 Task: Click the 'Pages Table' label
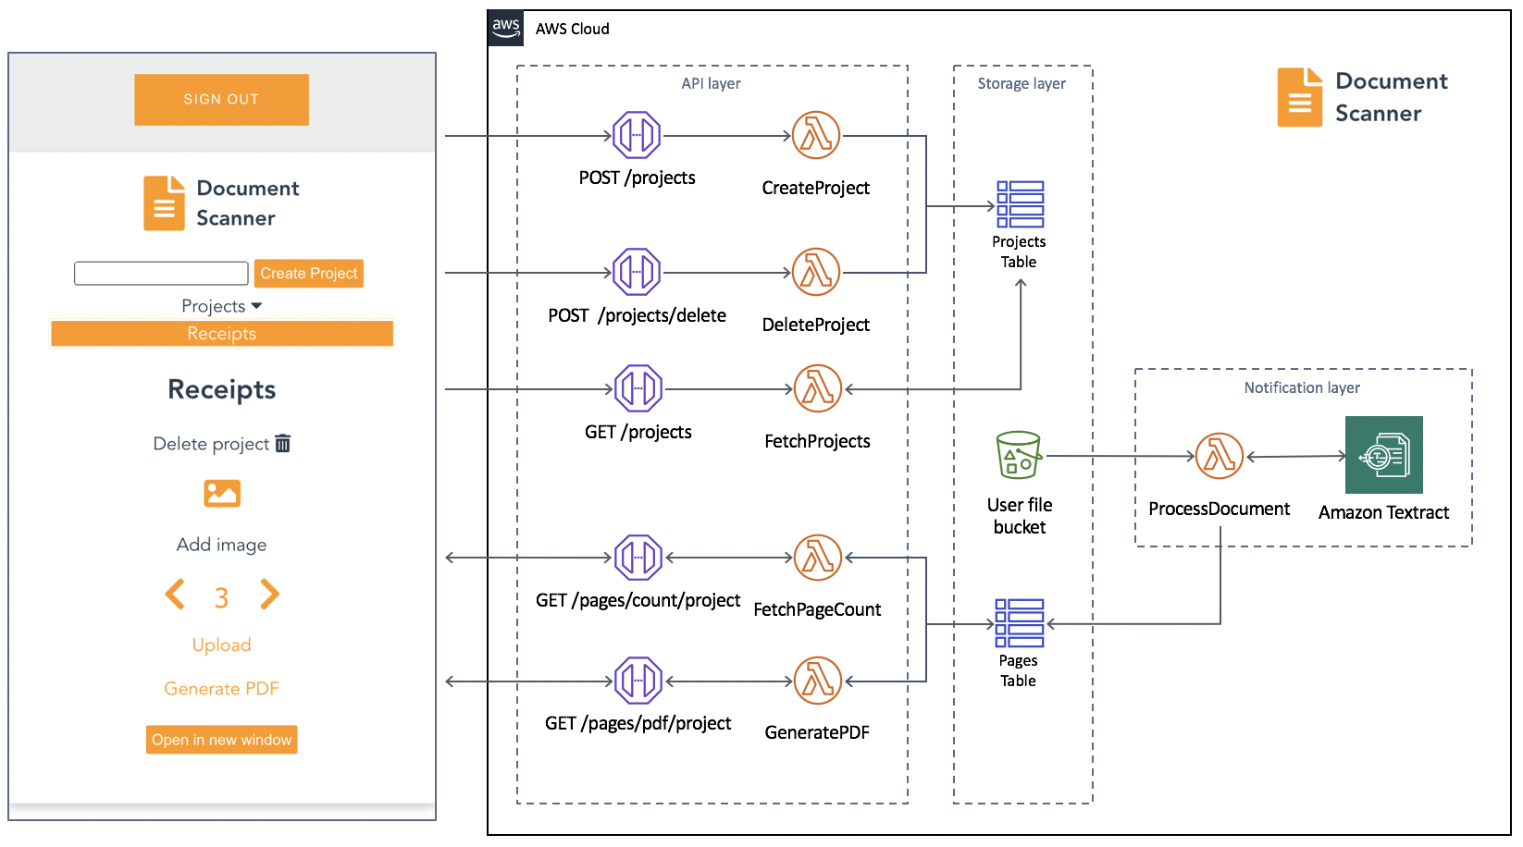point(1019,670)
